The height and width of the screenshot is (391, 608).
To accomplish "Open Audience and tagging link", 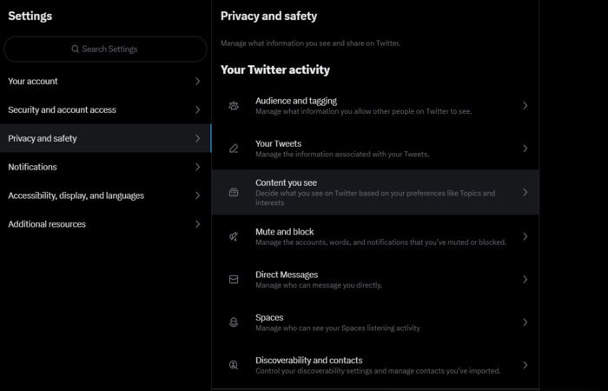I will click(x=375, y=105).
